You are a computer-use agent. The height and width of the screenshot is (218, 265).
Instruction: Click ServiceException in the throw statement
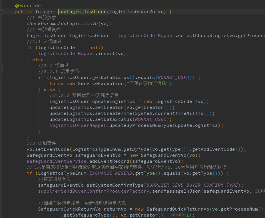click(x=101, y=83)
